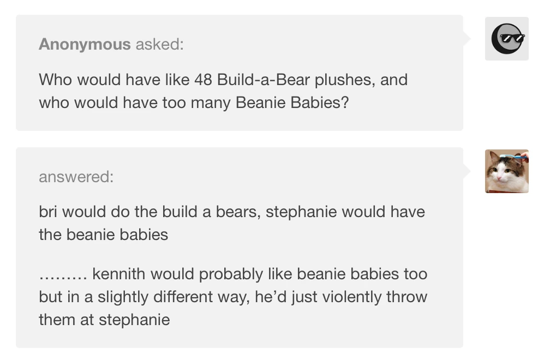
Task: Click the line "the beanie babies"
Action: pyautogui.click(x=103, y=235)
